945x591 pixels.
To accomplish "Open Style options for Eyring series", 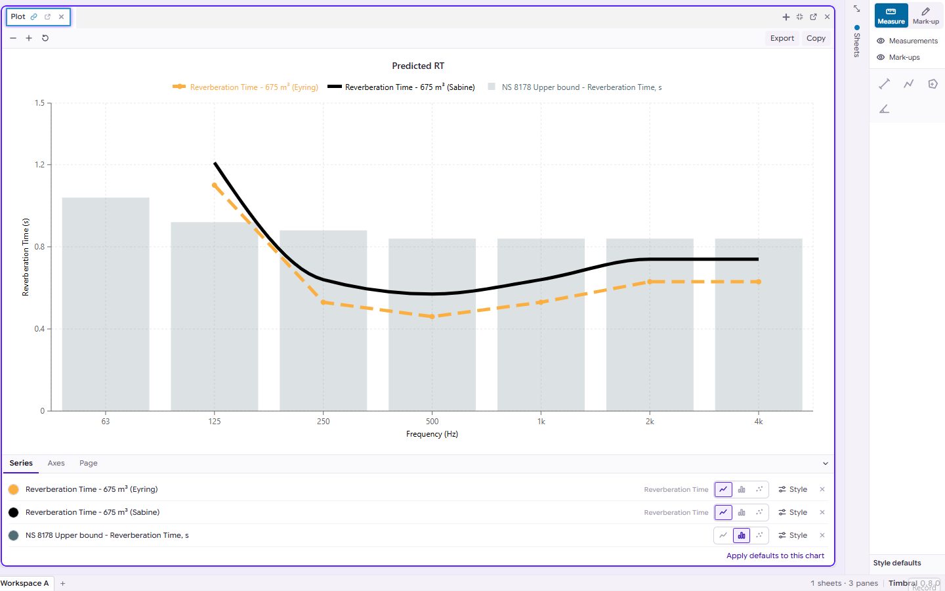I will pyautogui.click(x=793, y=489).
